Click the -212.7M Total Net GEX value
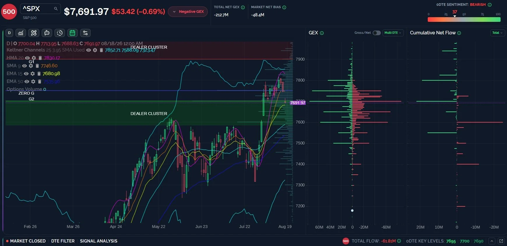507x246 pixels. point(221,15)
